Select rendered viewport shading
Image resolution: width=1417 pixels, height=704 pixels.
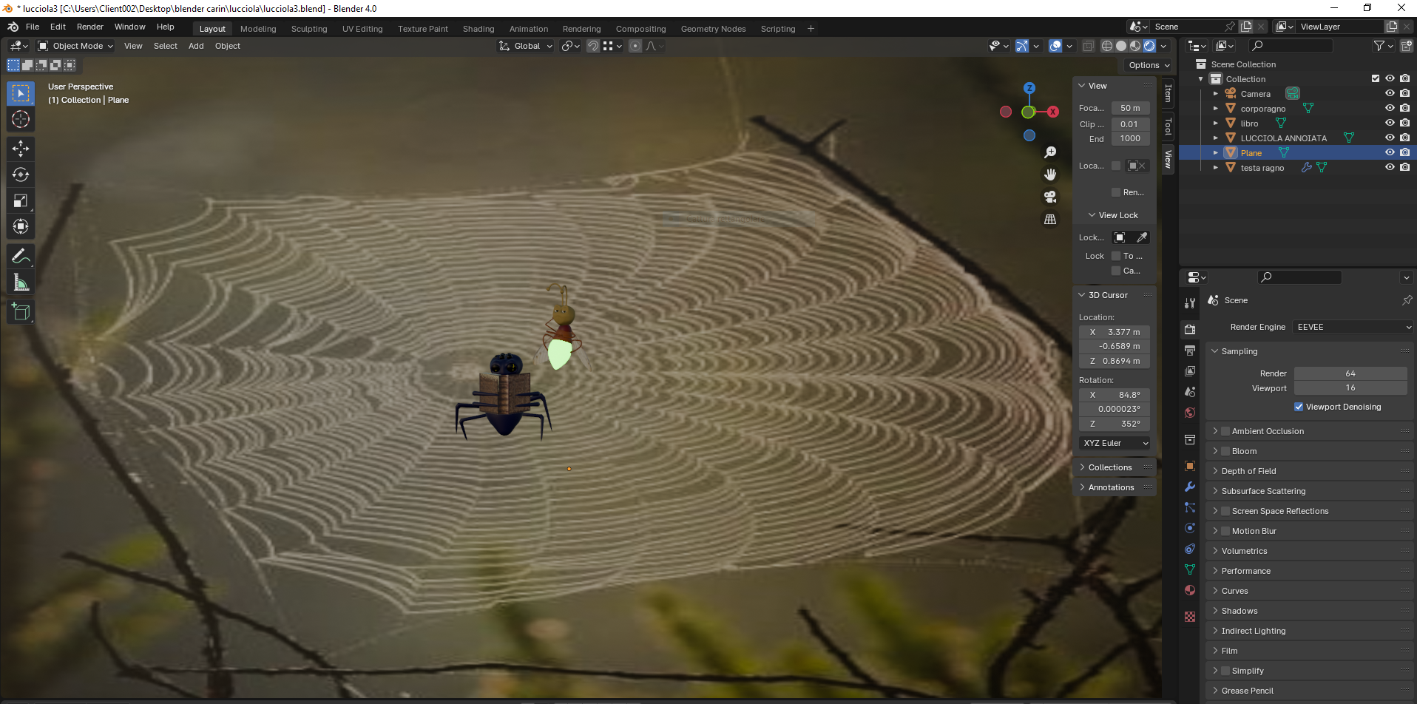pos(1149,46)
